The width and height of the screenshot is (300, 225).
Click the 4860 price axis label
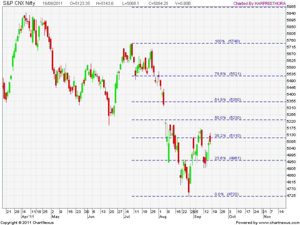point(291,175)
